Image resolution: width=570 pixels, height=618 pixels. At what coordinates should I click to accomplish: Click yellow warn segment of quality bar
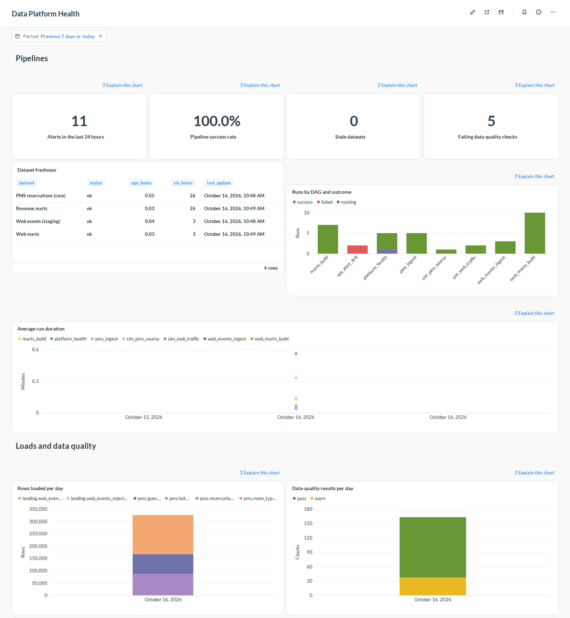click(433, 586)
